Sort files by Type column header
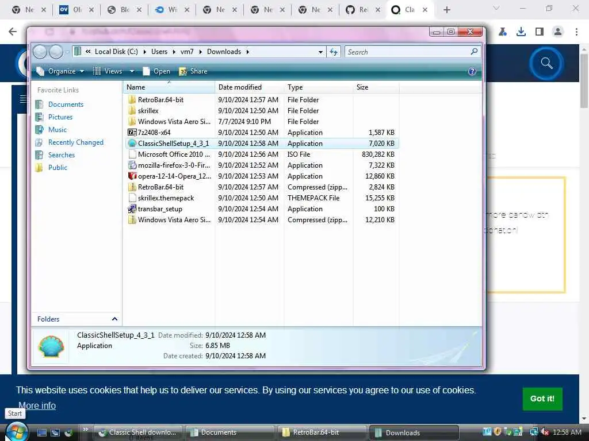Image resolution: width=589 pixels, height=441 pixels. (x=319, y=87)
